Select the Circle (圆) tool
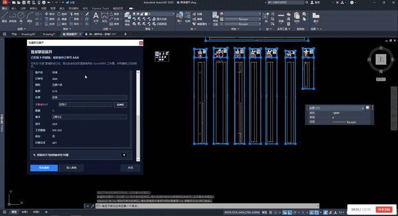Screen dimensions: 398x216 (x=21, y=17)
